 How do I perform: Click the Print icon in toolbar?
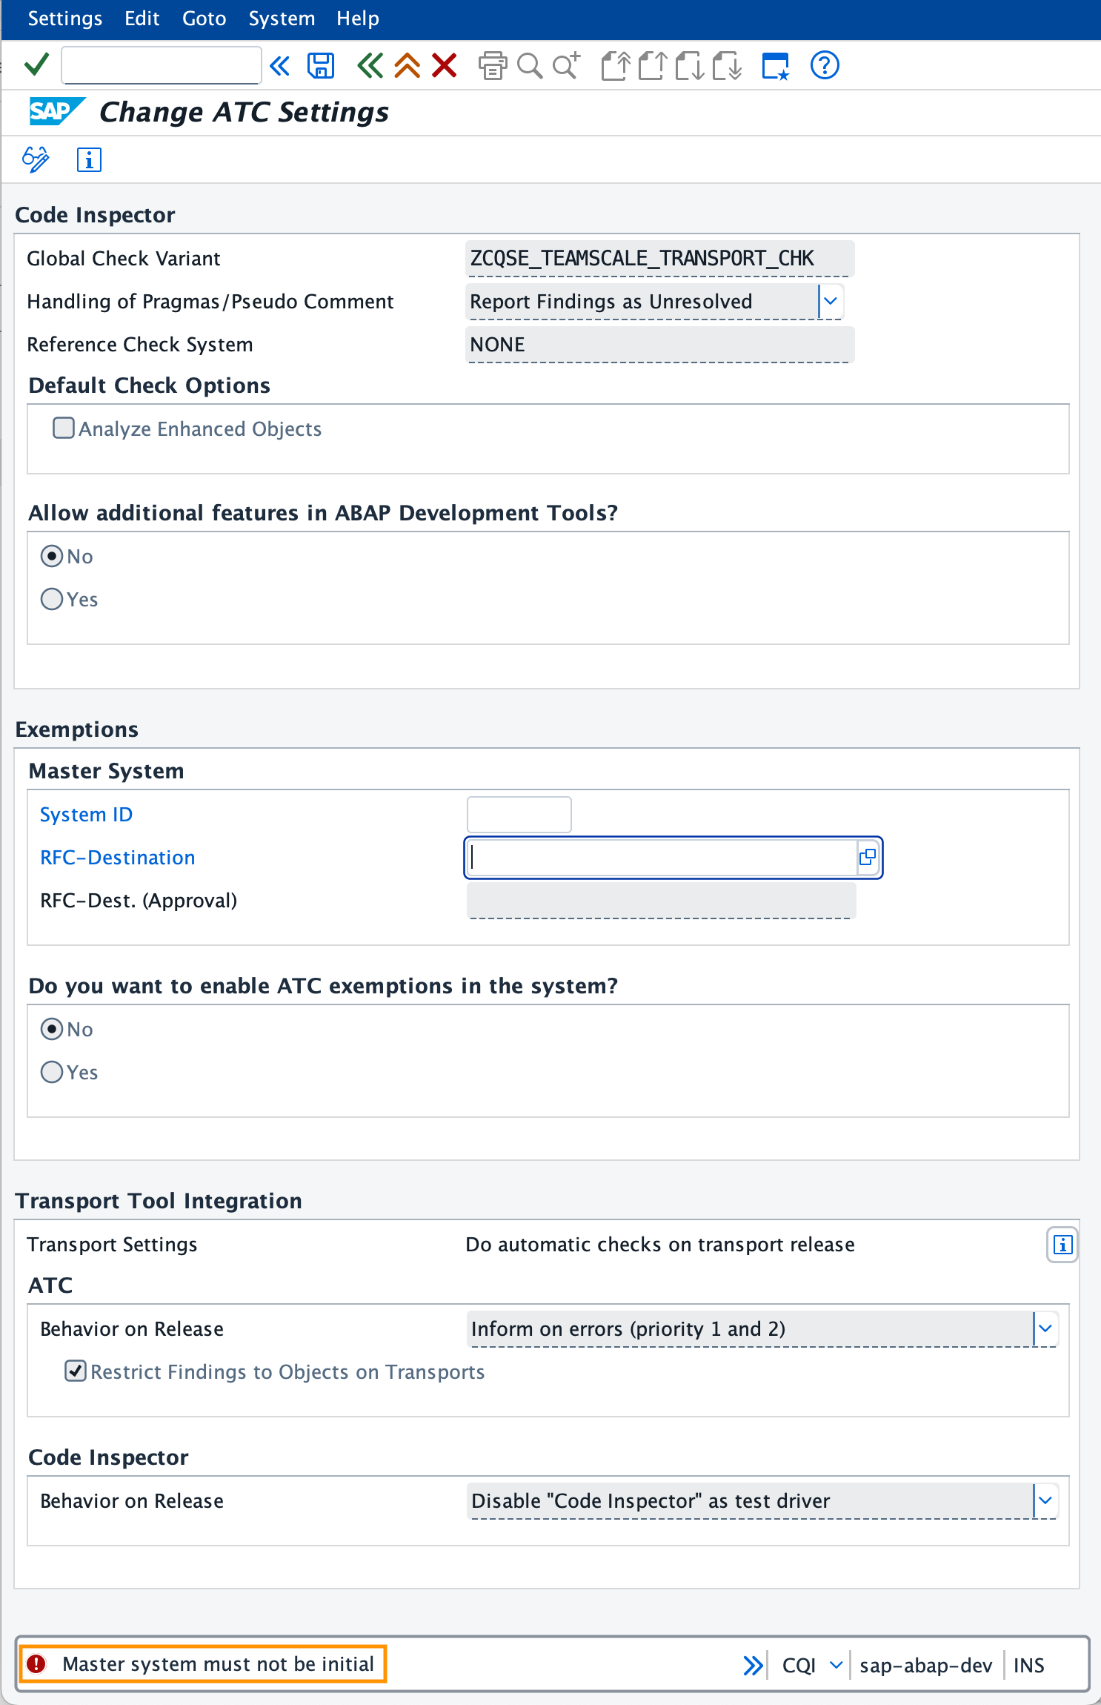pos(493,66)
